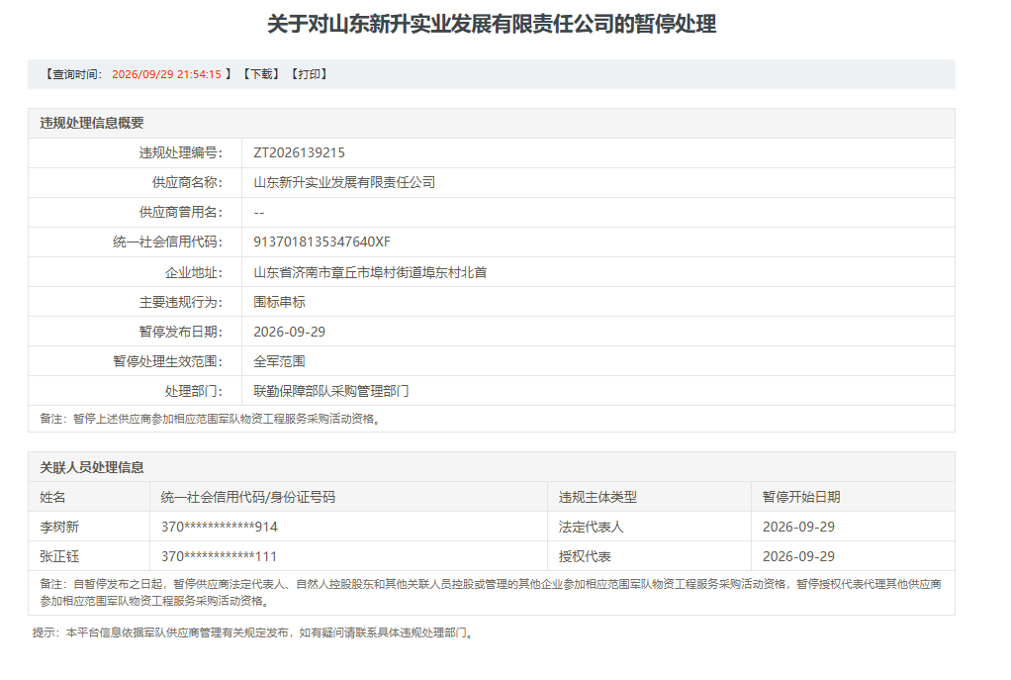The image size is (1011, 680).
Task: Click the query timestamp 2026/09/29 21:54:15
Action: [166, 74]
